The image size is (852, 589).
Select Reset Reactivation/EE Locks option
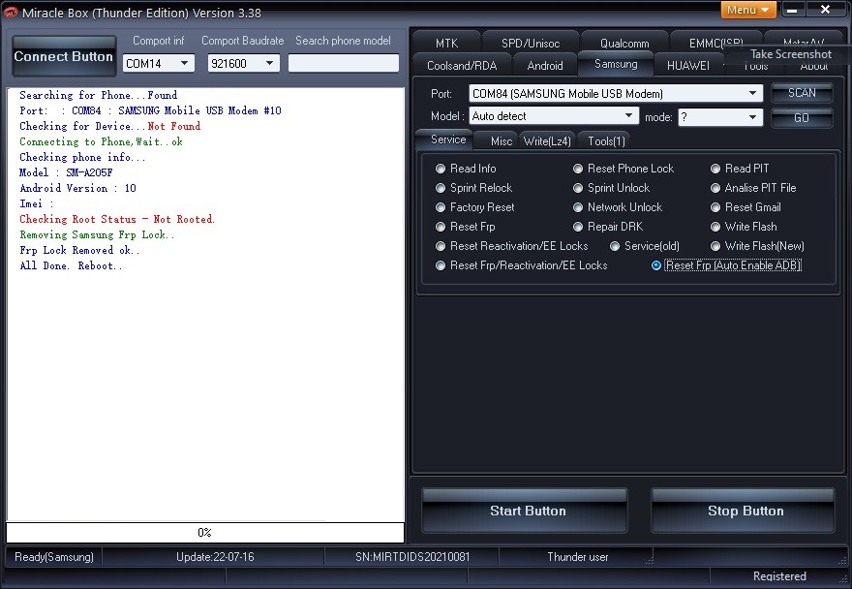[x=512, y=246]
